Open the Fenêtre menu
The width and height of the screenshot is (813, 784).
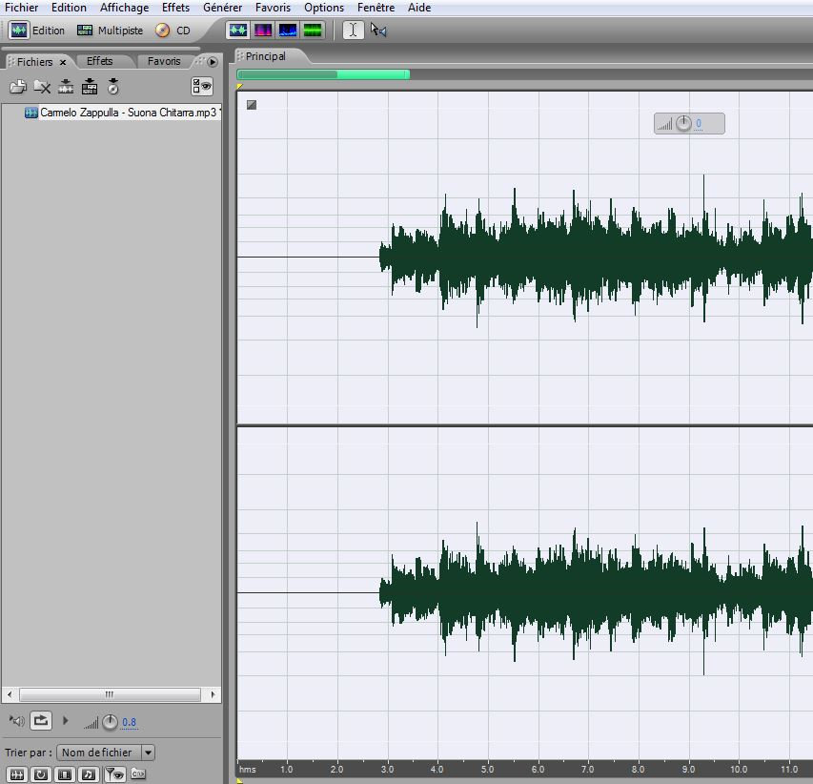click(x=376, y=8)
